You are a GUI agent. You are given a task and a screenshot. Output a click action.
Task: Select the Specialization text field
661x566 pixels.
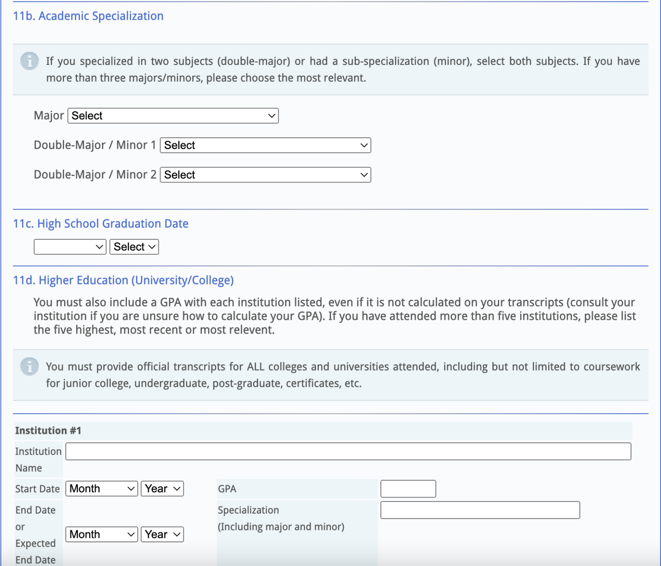[x=480, y=510]
